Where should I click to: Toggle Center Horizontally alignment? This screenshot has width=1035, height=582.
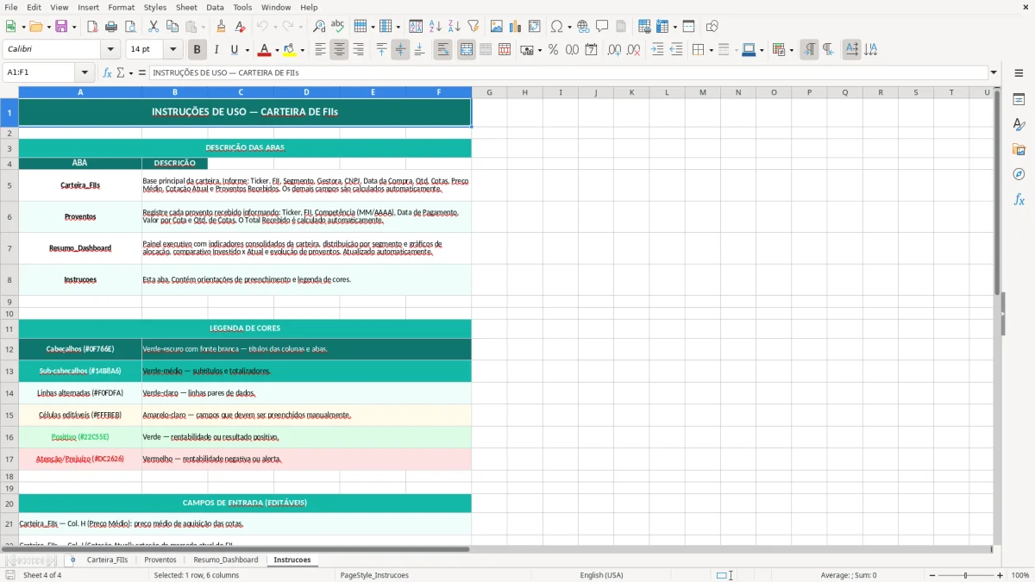tap(339, 50)
